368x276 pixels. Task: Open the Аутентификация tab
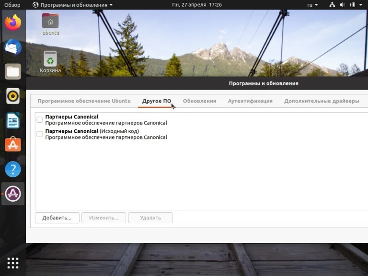250,101
